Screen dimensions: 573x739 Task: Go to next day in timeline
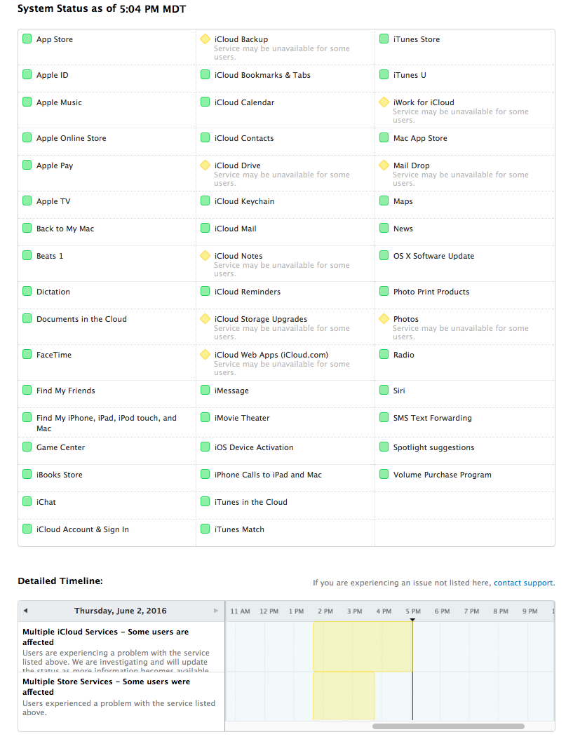pyautogui.click(x=216, y=611)
